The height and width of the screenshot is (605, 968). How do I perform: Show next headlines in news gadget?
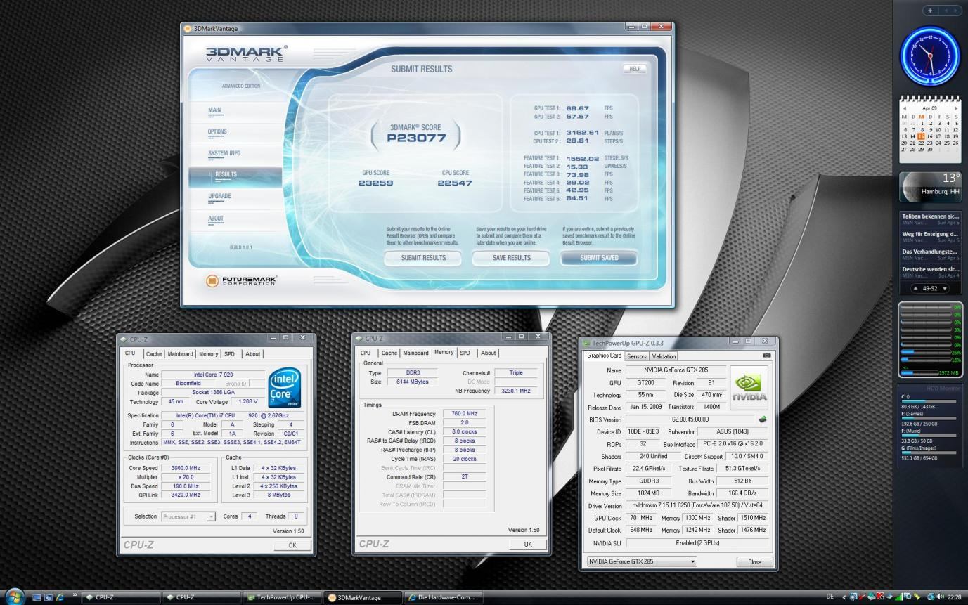pyautogui.click(x=945, y=289)
